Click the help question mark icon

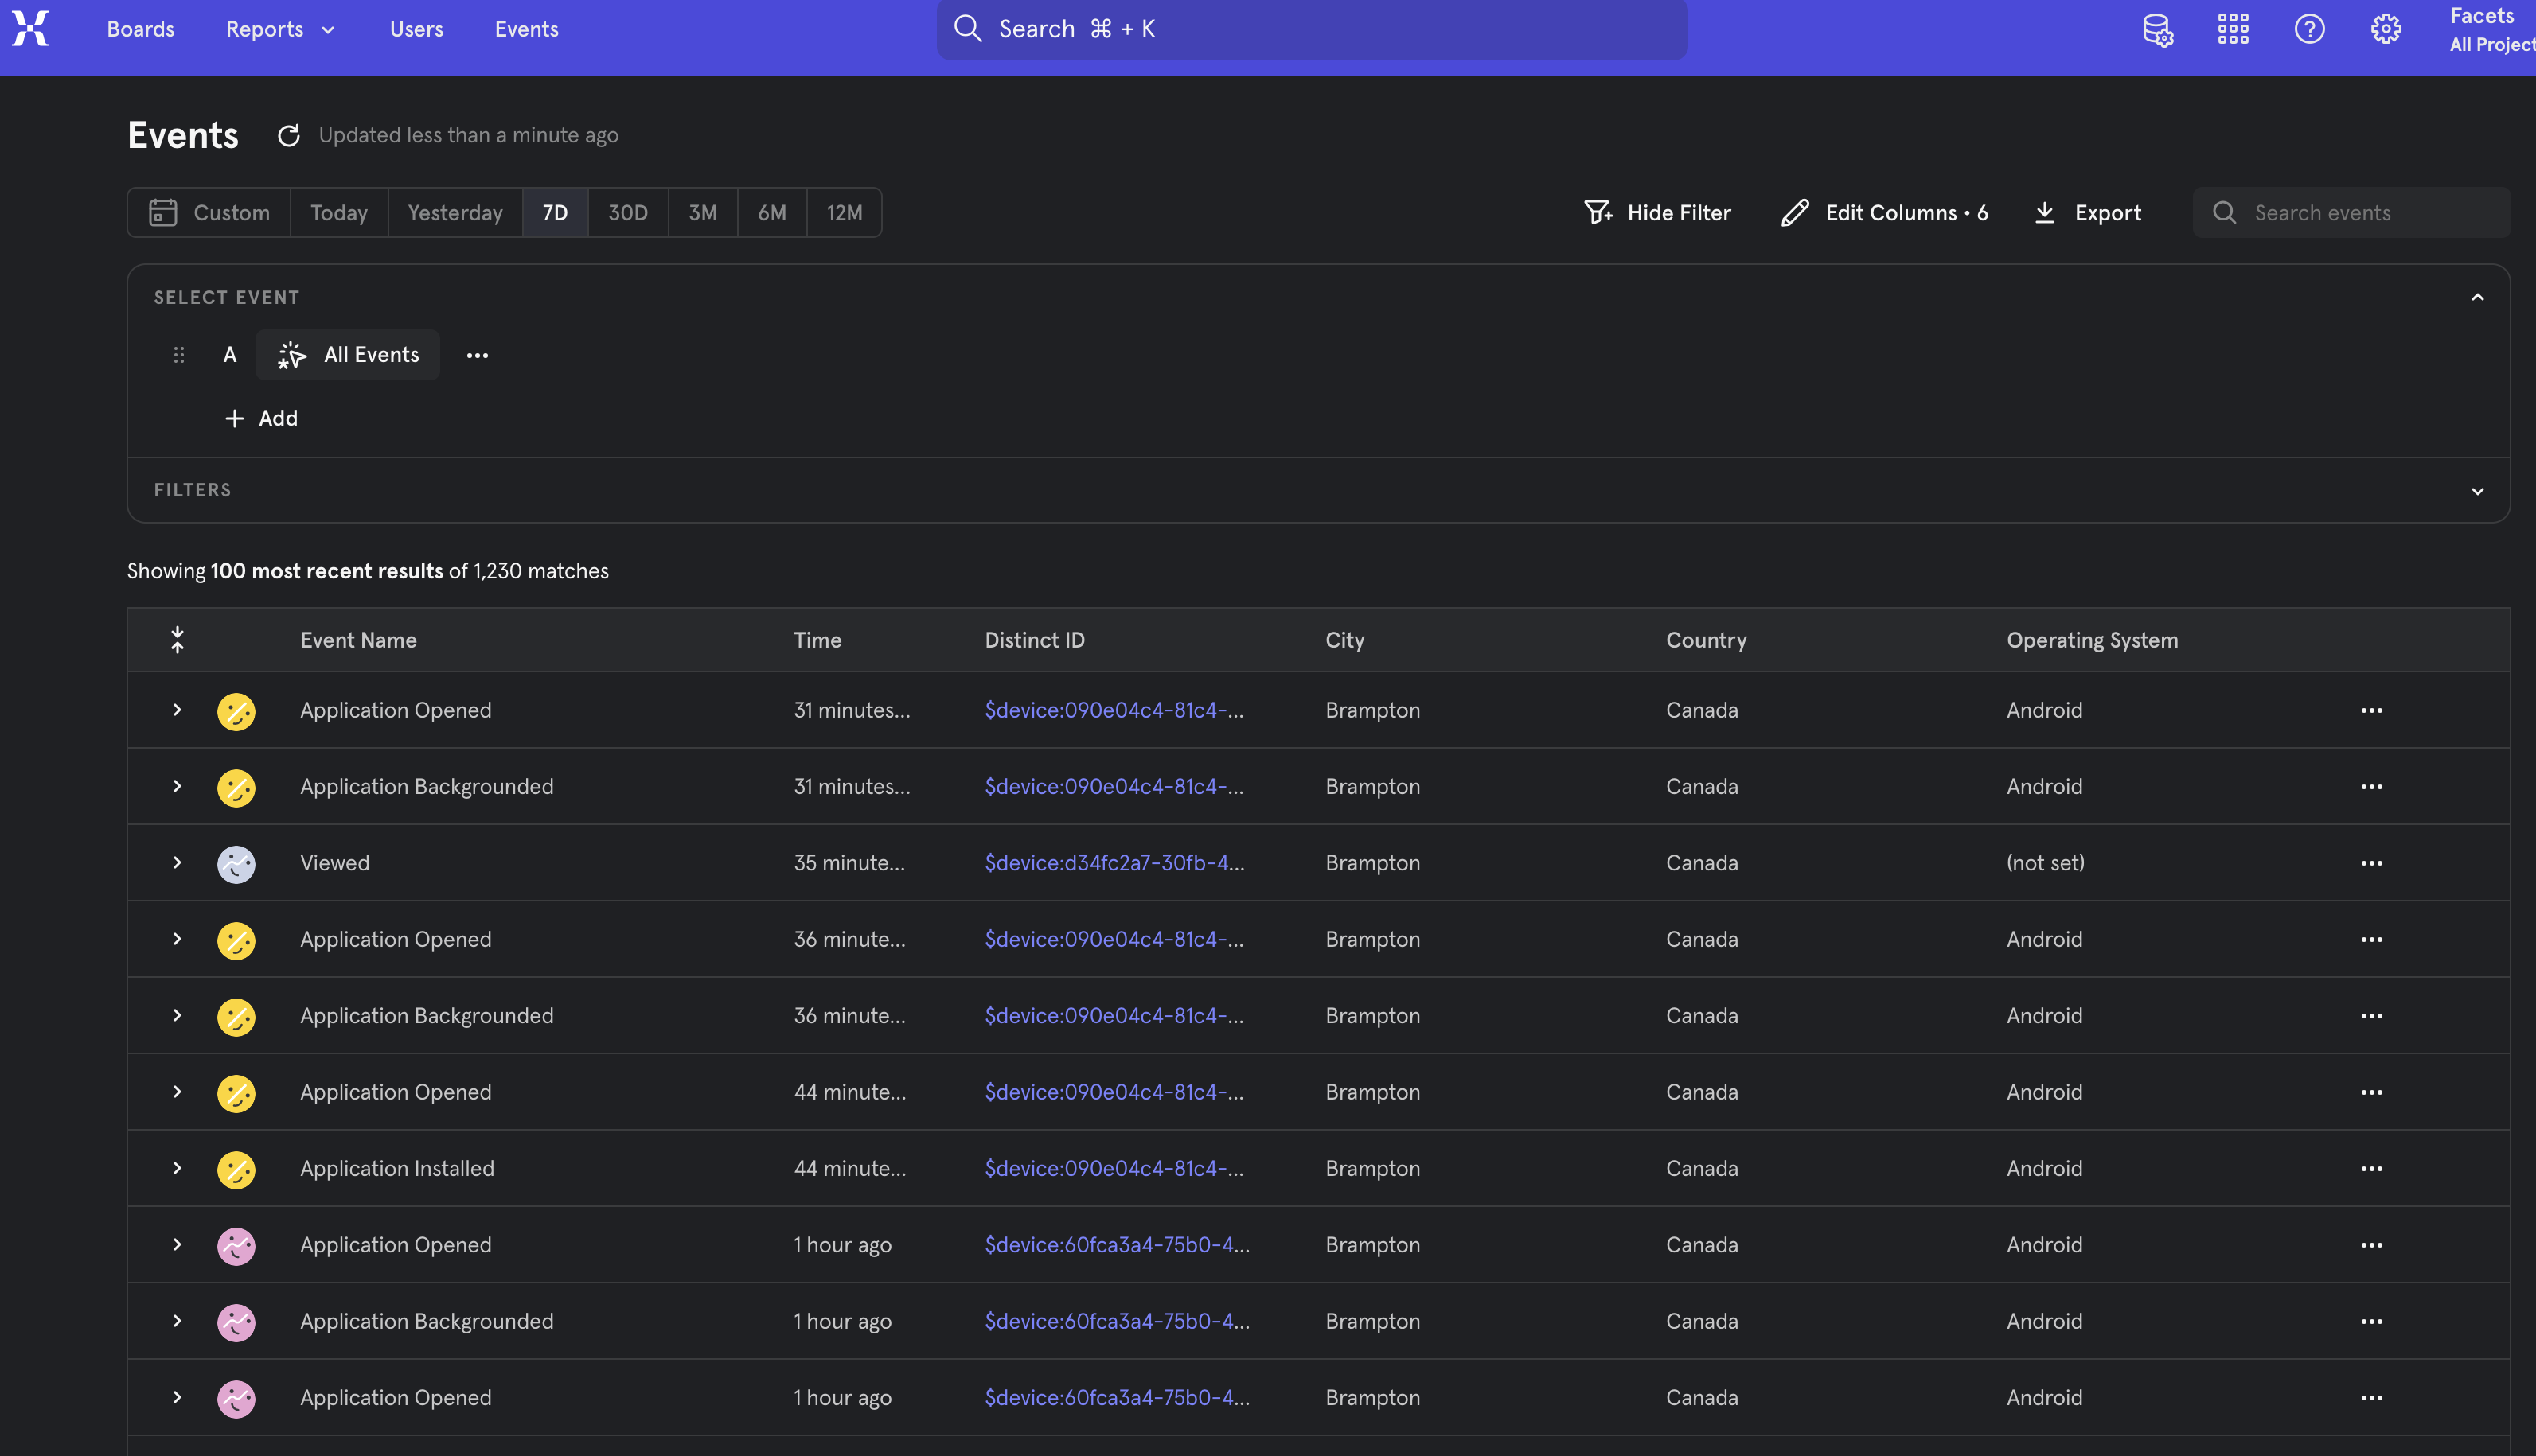tap(2309, 29)
